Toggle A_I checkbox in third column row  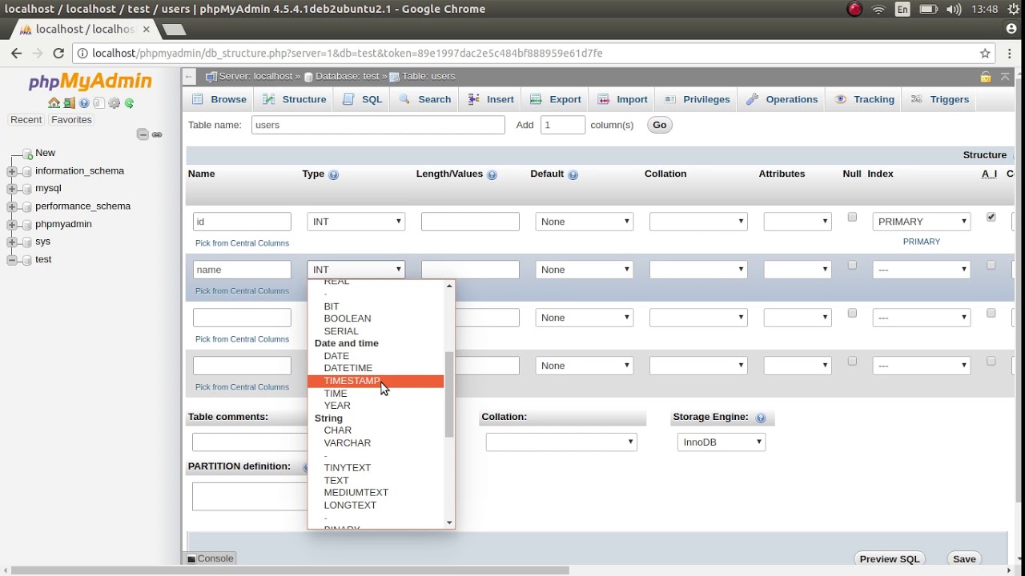991,313
